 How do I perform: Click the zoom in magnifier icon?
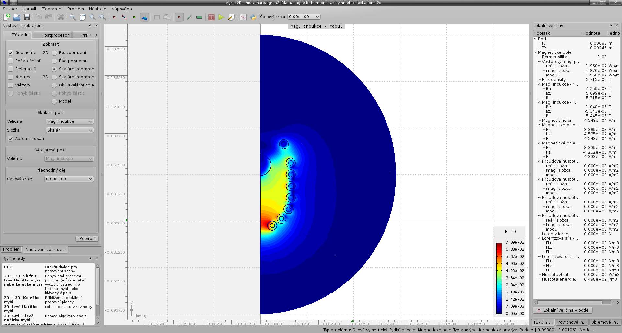[x=93, y=17]
